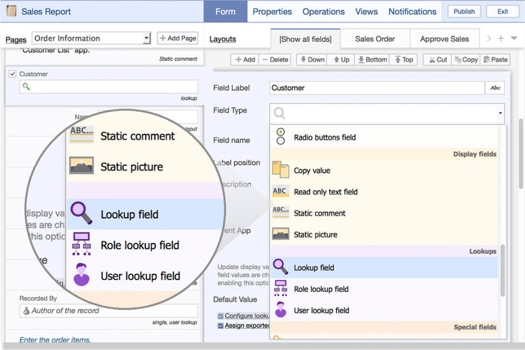
Task: Open the layouts overflow menu arrow
Action: click(x=514, y=38)
